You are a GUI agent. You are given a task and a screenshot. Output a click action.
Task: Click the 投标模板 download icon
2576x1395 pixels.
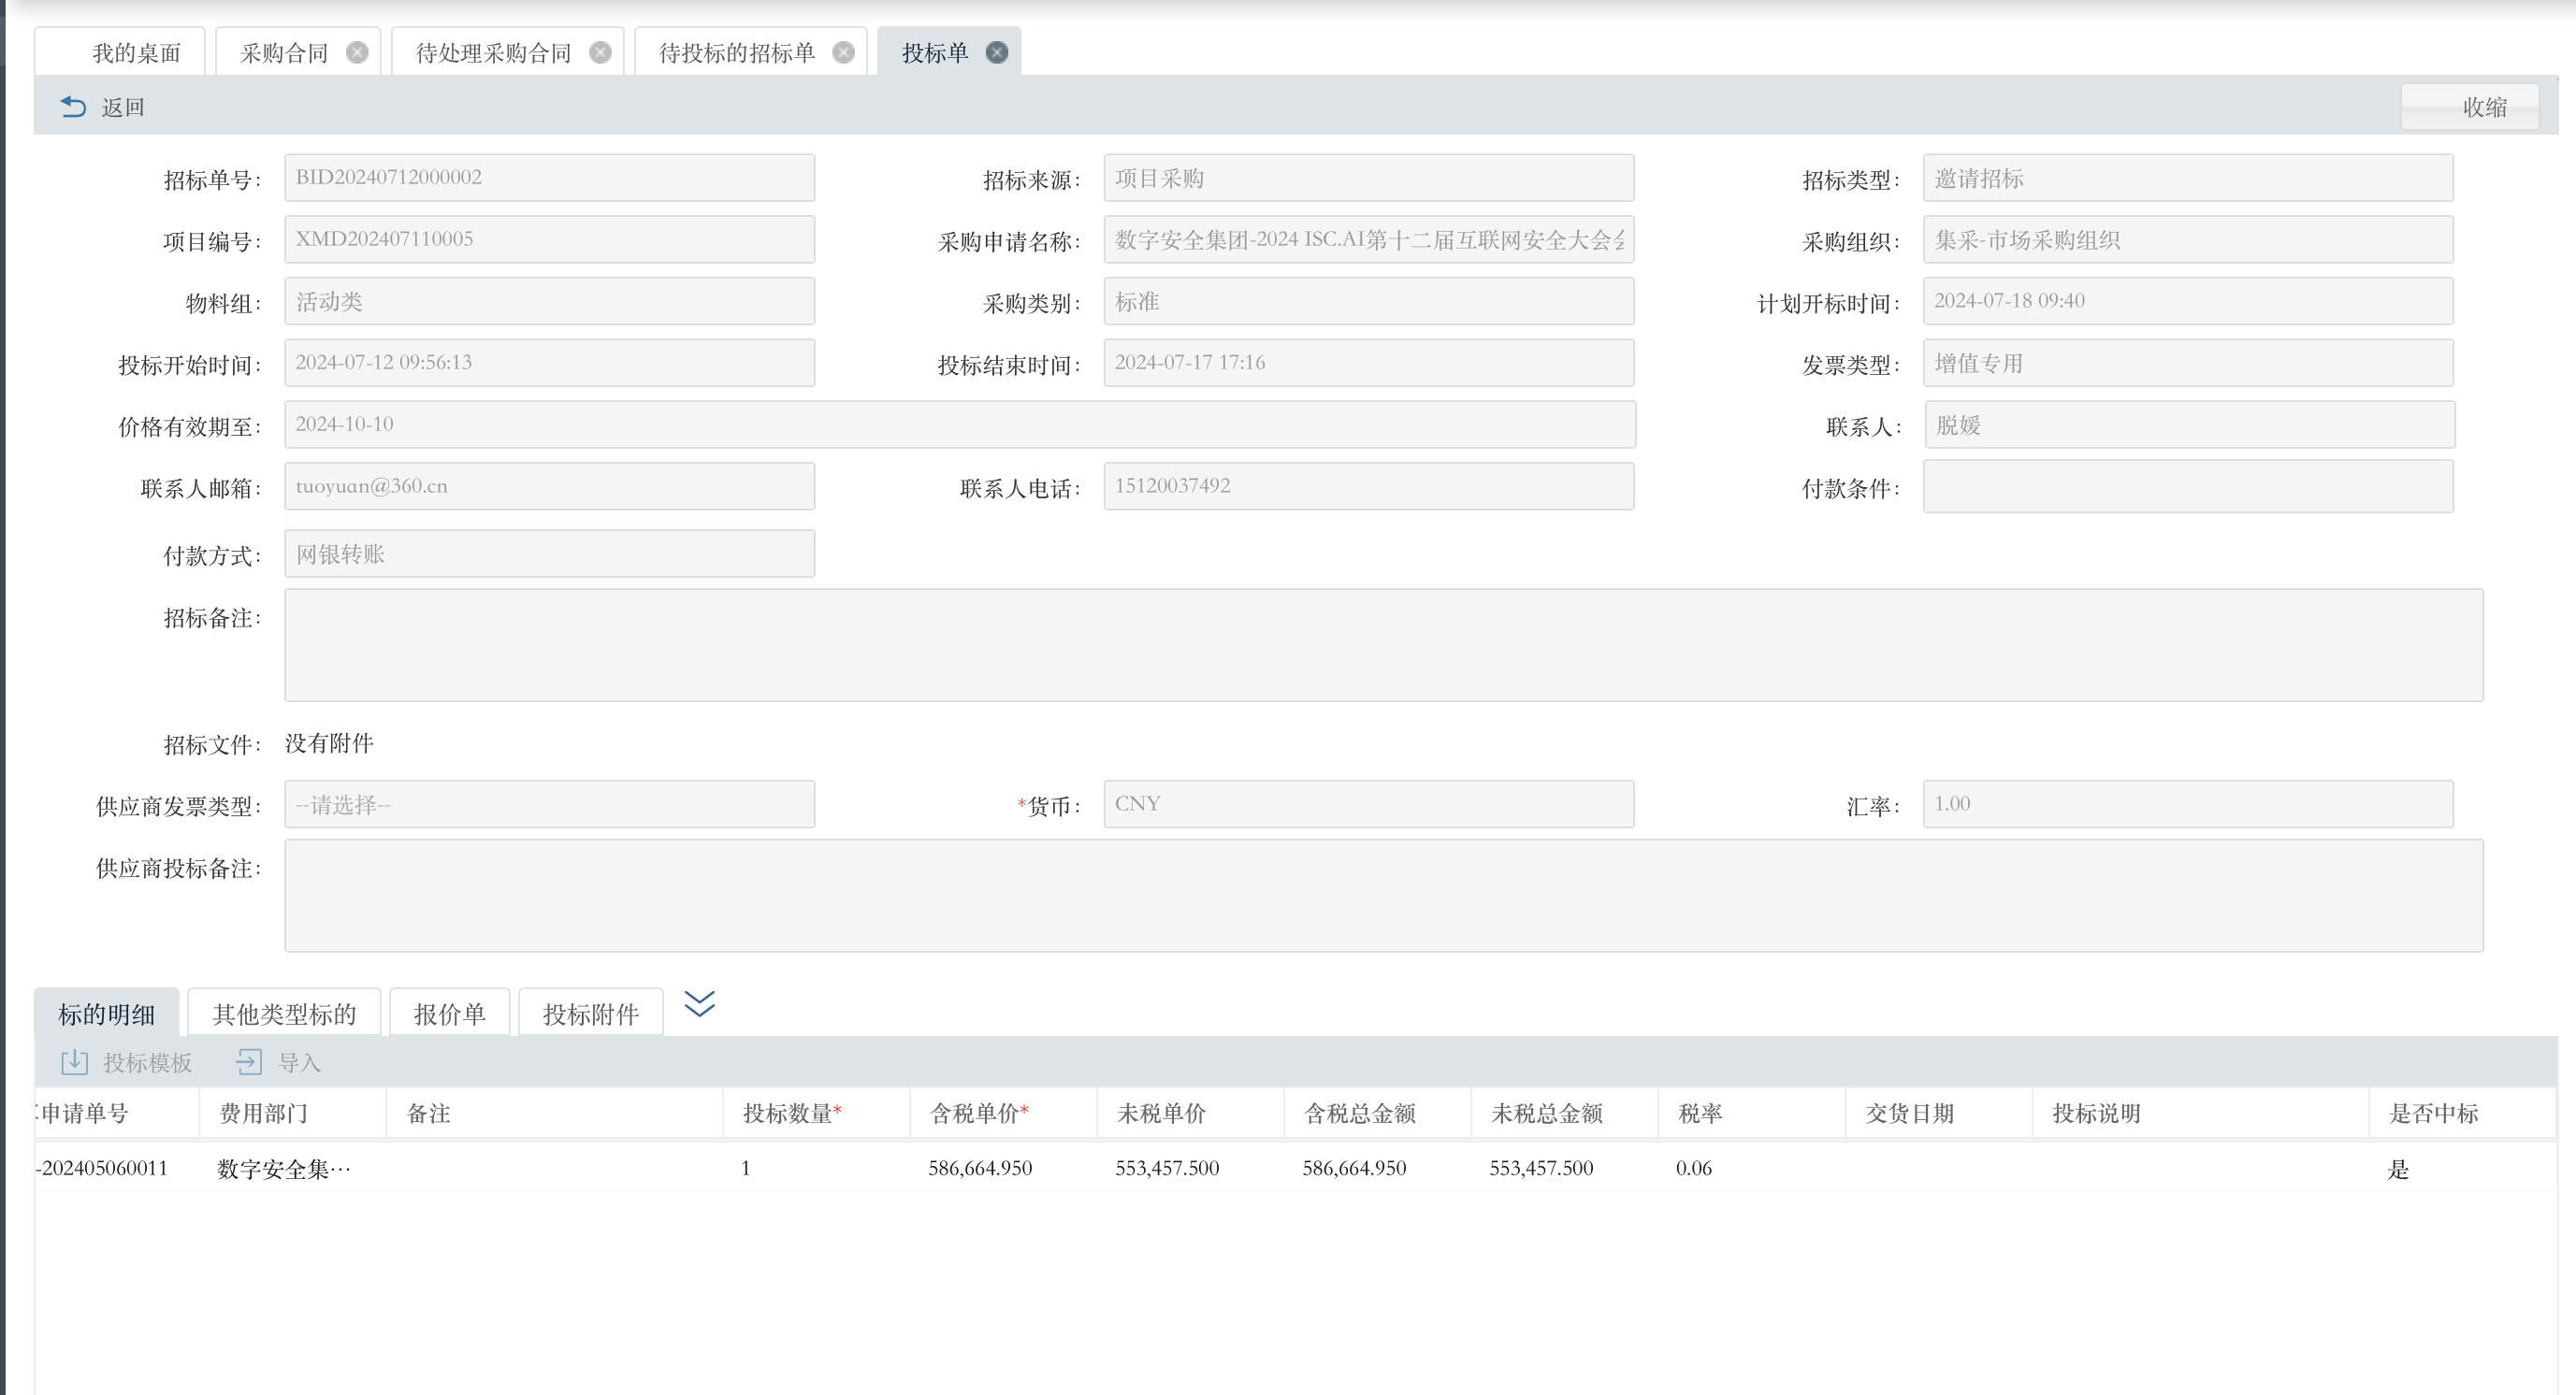75,1062
